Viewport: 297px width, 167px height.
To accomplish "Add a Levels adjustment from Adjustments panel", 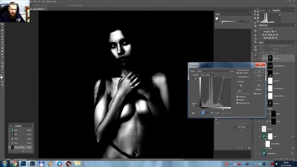I will click(x=267, y=32).
